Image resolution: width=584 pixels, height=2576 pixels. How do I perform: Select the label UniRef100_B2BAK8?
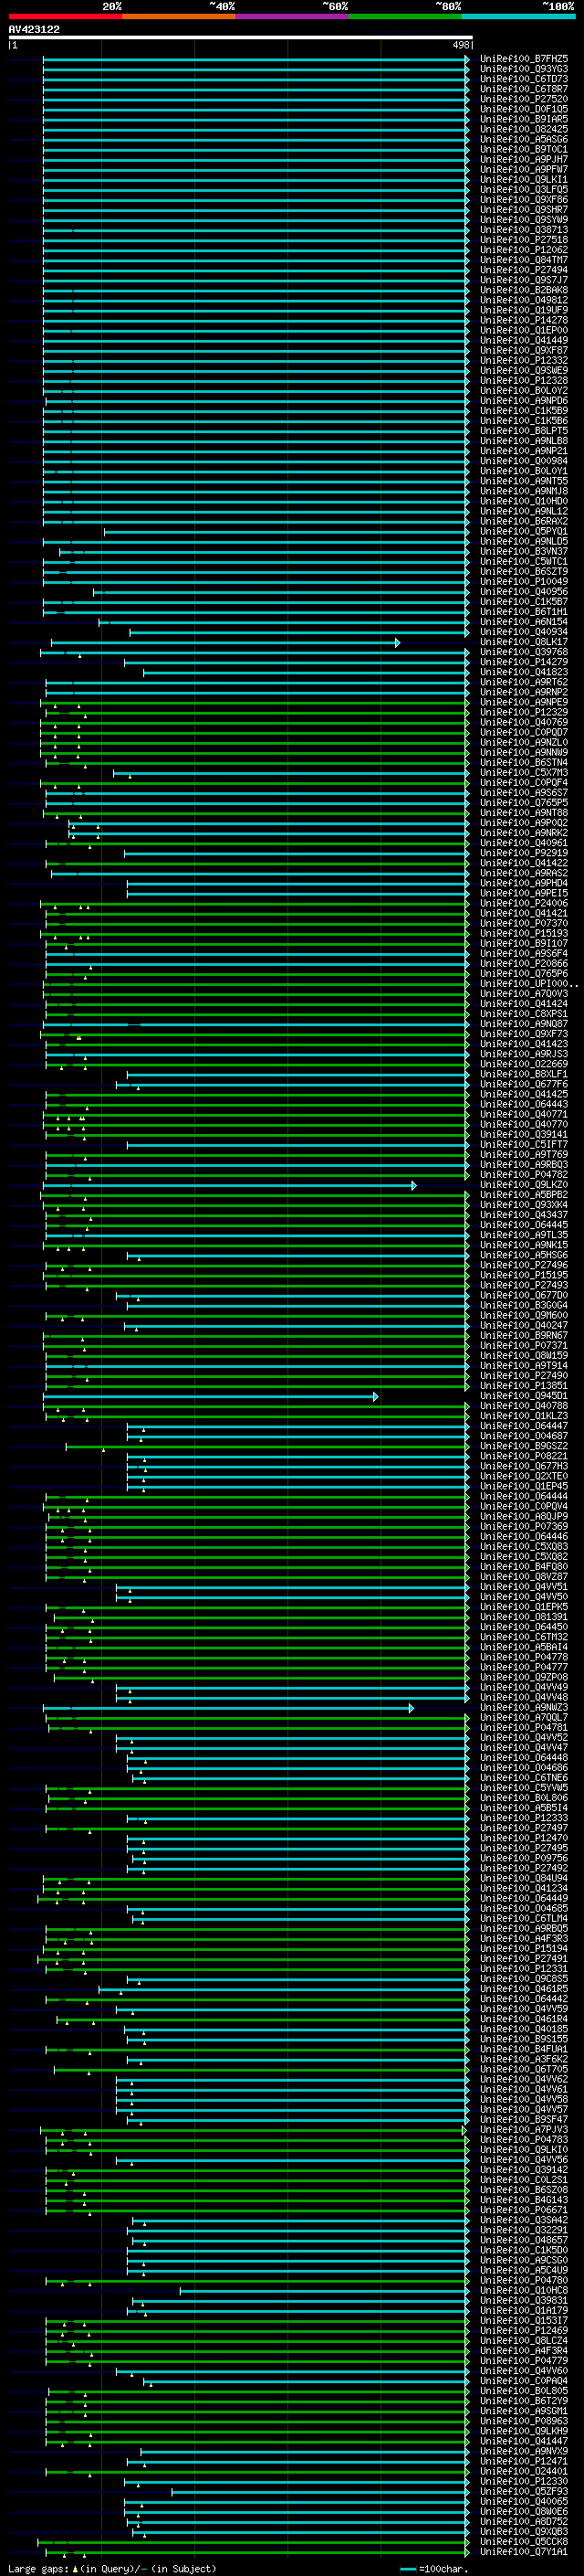pos(524,290)
